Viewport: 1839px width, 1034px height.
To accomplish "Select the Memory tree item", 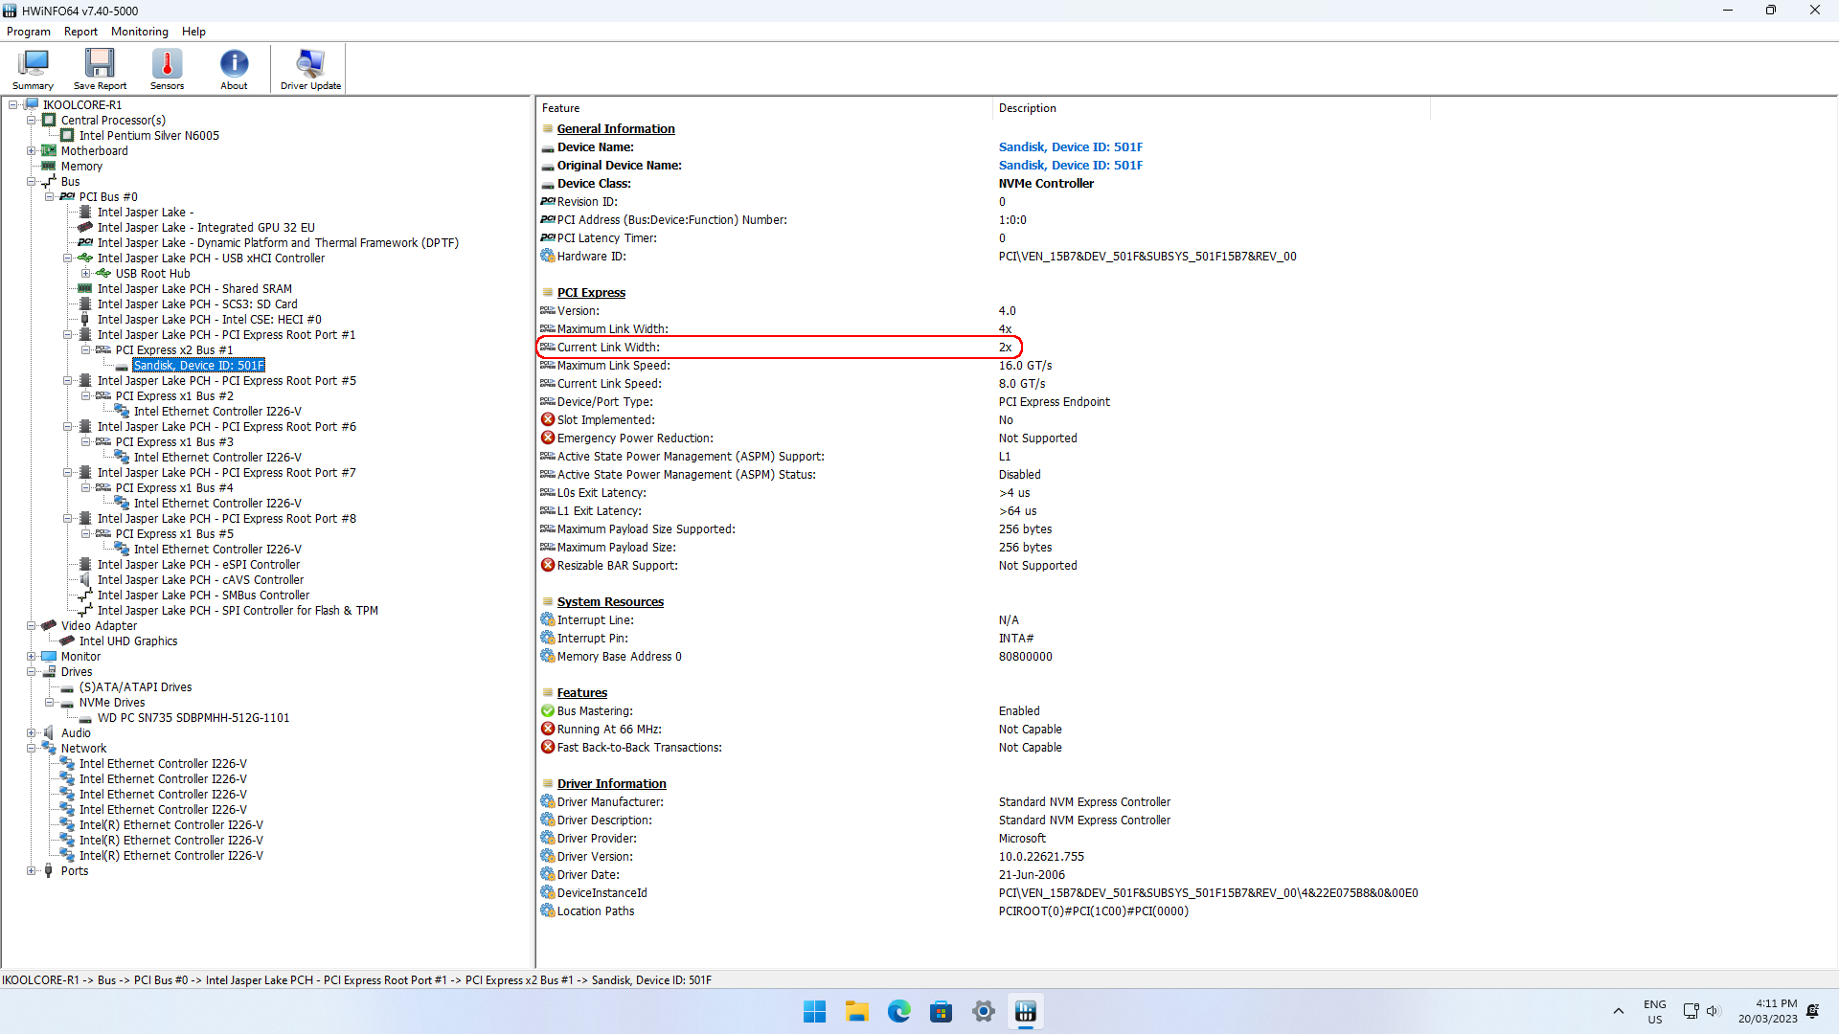I will [81, 167].
